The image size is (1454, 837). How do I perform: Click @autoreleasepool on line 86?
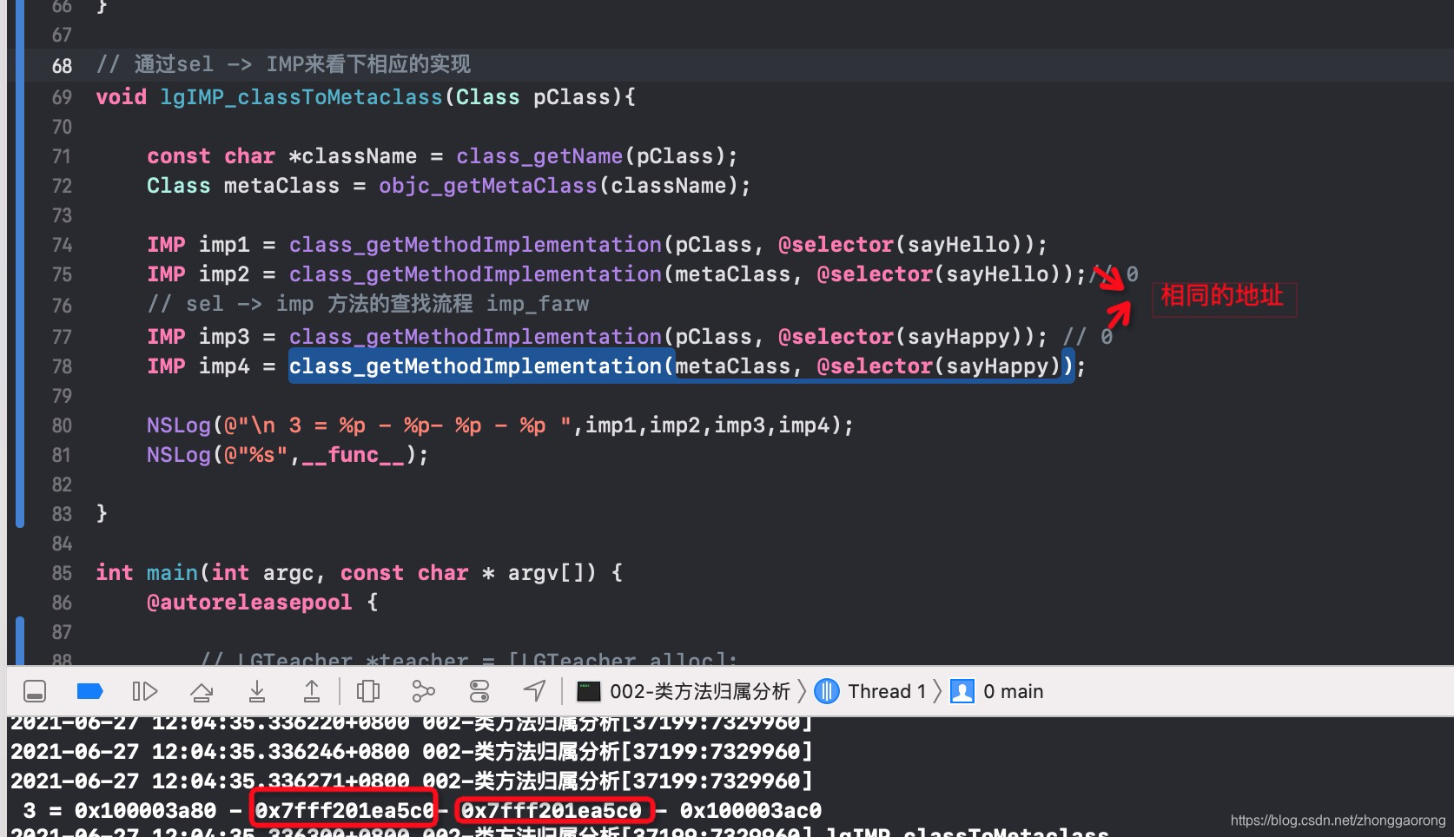(x=249, y=603)
